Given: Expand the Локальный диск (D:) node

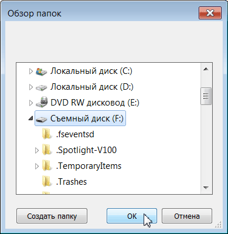Looking at the screenshot, I should click(31, 87).
